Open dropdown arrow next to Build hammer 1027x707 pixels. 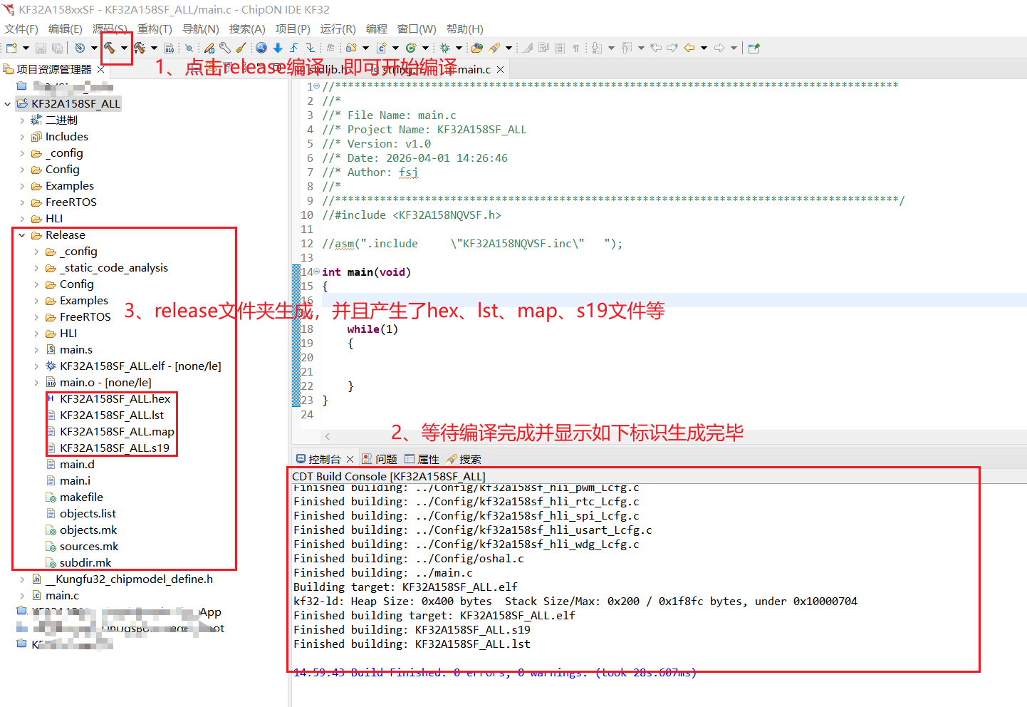[x=124, y=48]
